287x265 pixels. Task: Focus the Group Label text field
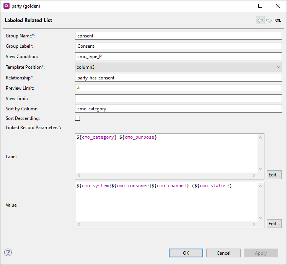pyautogui.click(x=178, y=46)
